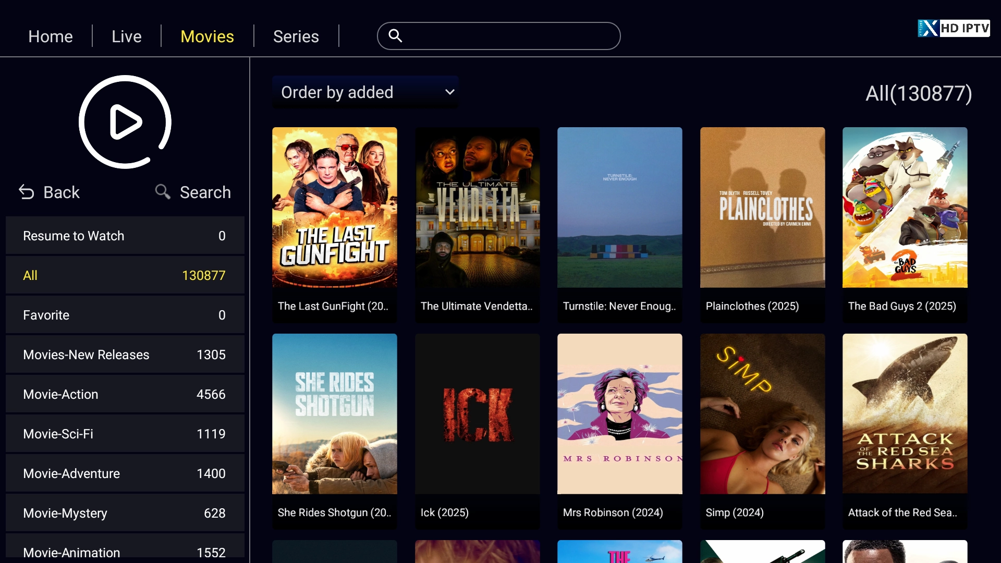Select the Movie-Mystery category
This screenshot has width=1001, height=563.
[125, 513]
